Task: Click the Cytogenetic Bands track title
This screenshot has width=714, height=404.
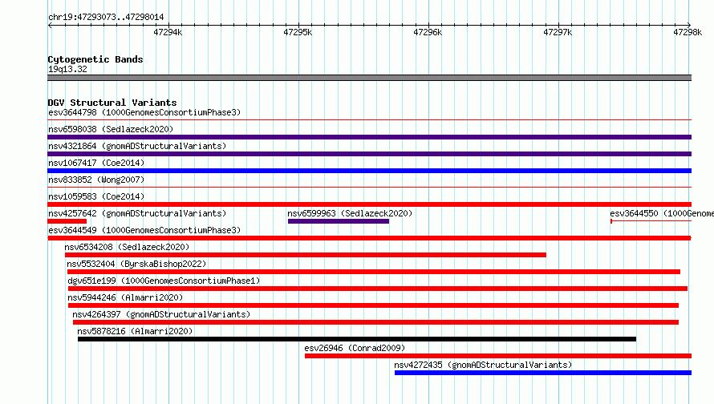Action: pyautogui.click(x=95, y=59)
